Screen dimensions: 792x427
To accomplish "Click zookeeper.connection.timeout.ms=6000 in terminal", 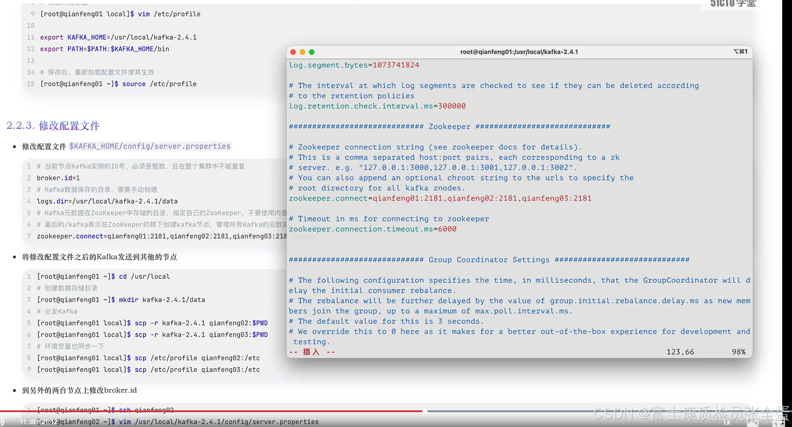I will [372, 229].
